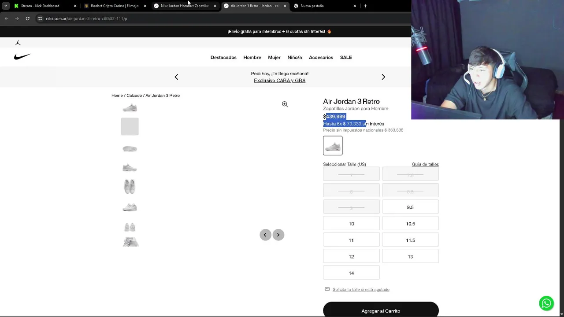Open a new browser tab with plus
This screenshot has width=564, height=317.
pyautogui.click(x=365, y=6)
